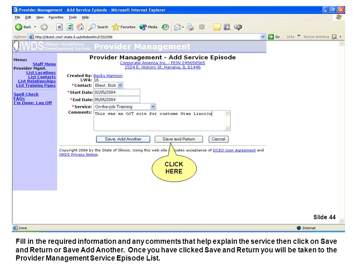Open the History icon
The width and height of the screenshot is (357, 268).
click(x=165, y=27)
